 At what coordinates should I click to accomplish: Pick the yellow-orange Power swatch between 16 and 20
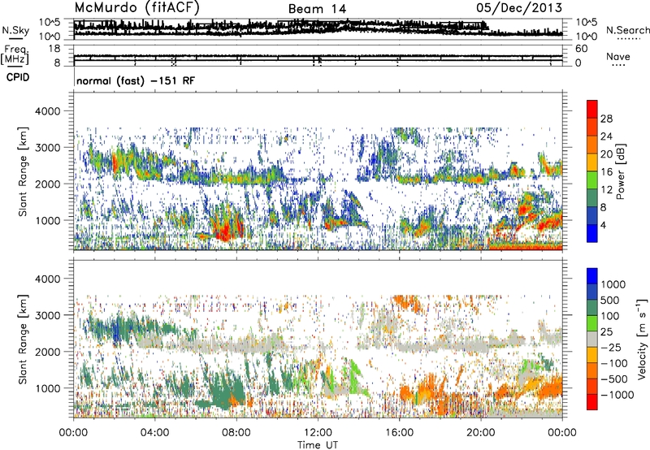(592, 162)
